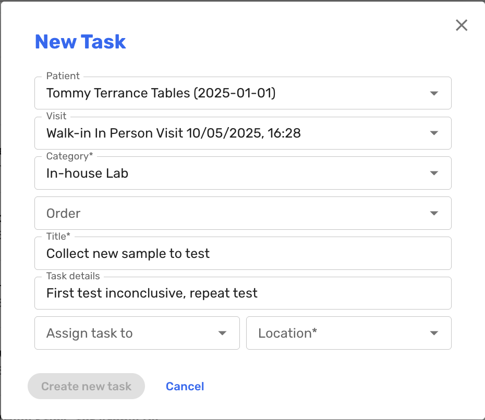Screen dimensions: 485x420
Task: Close the New Task dialog with X
Action: pyautogui.click(x=462, y=26)
